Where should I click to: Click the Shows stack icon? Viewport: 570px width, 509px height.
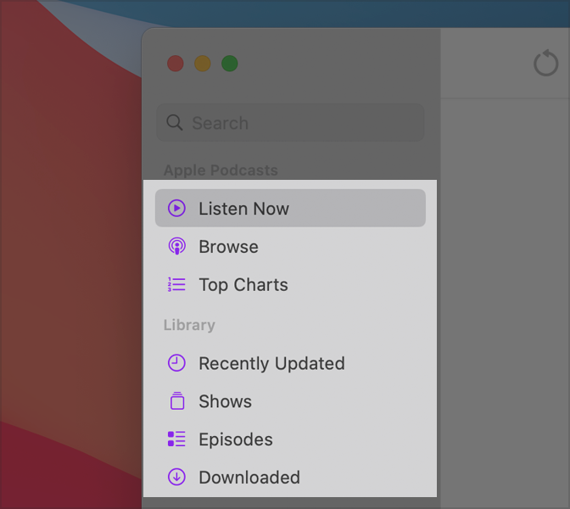pyautogui.click(x=177, y=400)
